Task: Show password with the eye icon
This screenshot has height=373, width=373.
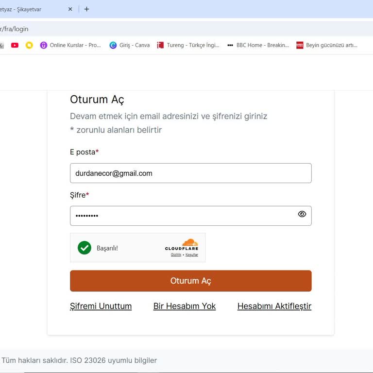Action: (302, 214)
